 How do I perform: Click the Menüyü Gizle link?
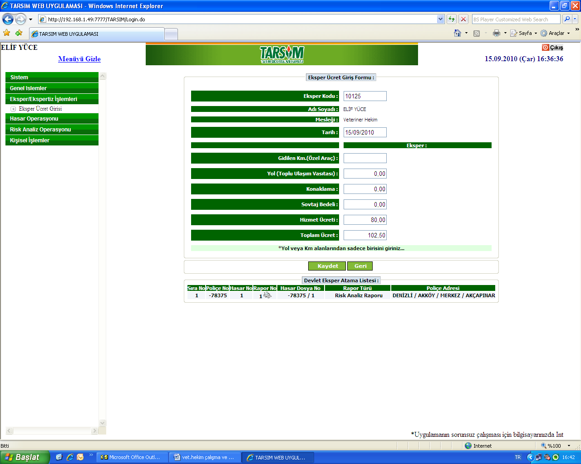79,59
